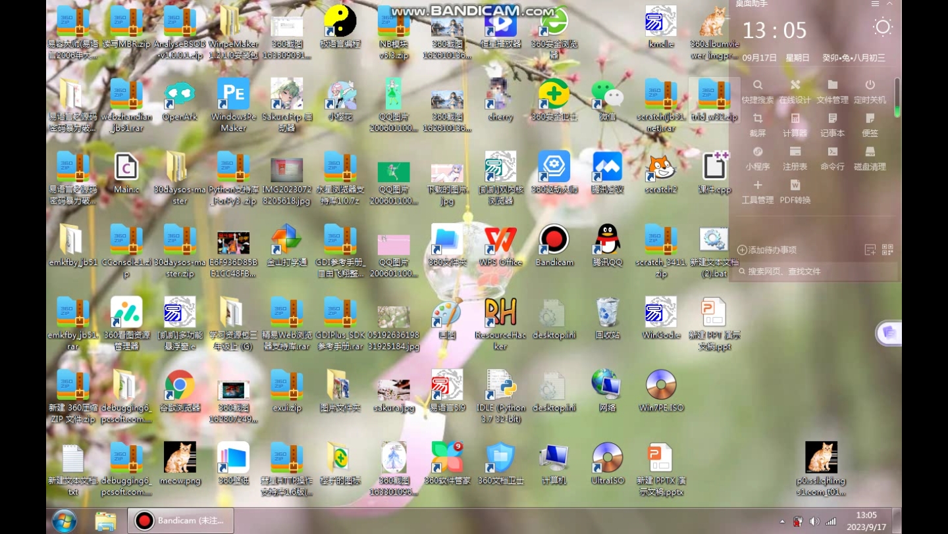Select the 微信 desktop icon
This screenshot has height=534, width=948.
(x=608, y=100)
